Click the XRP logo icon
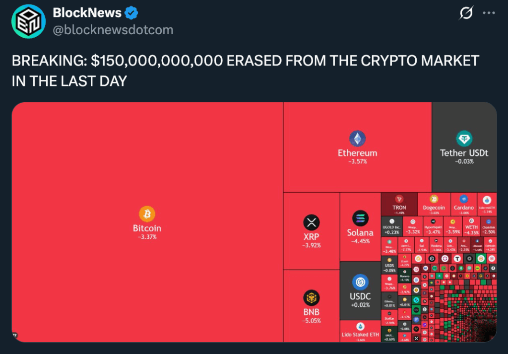Image resolution: width=508 pixels, height=354 pixels. click(312, 222)
